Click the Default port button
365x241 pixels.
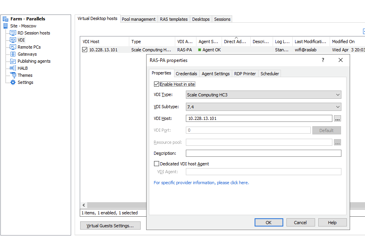tap(326, 130)
